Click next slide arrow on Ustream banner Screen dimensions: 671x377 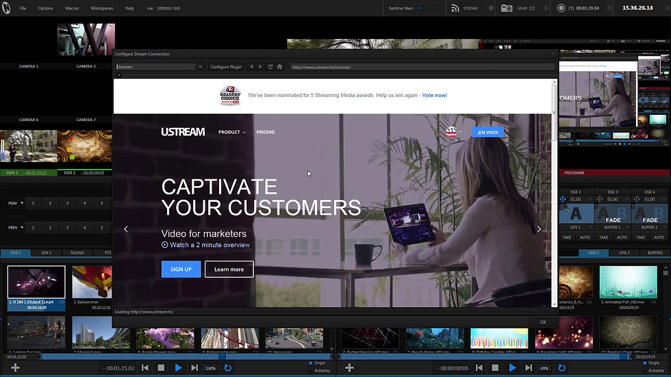[x=539, y=229]
